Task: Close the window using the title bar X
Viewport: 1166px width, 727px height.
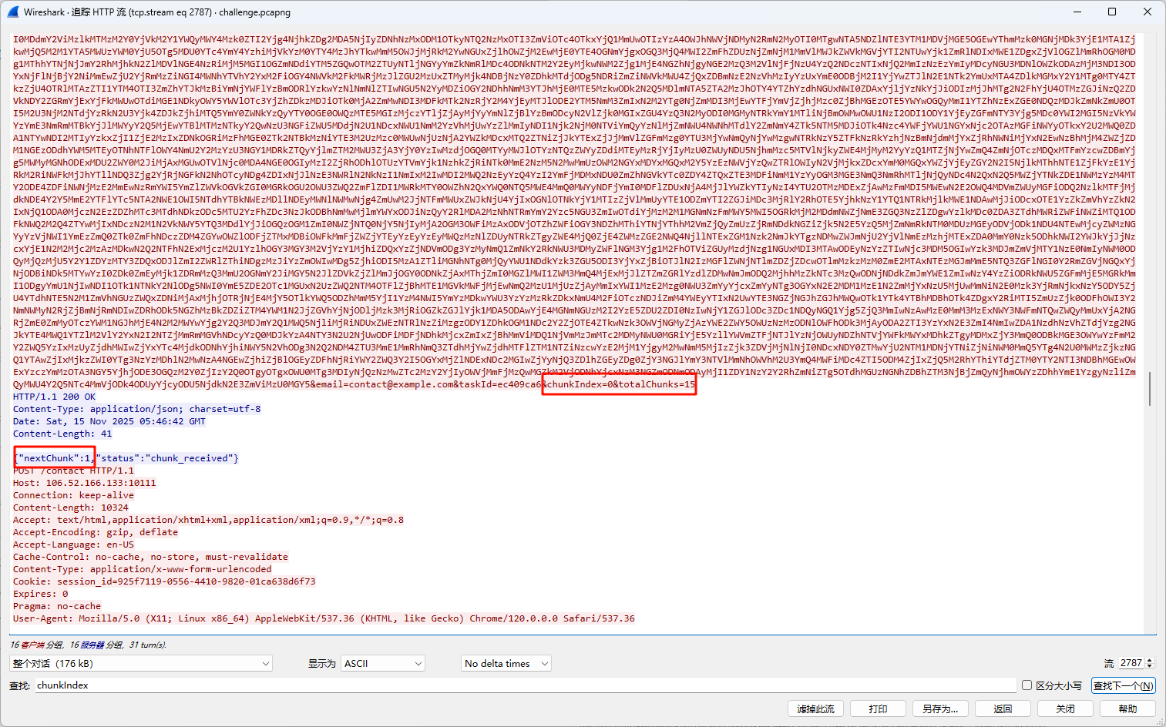Action: (1148, 12)
